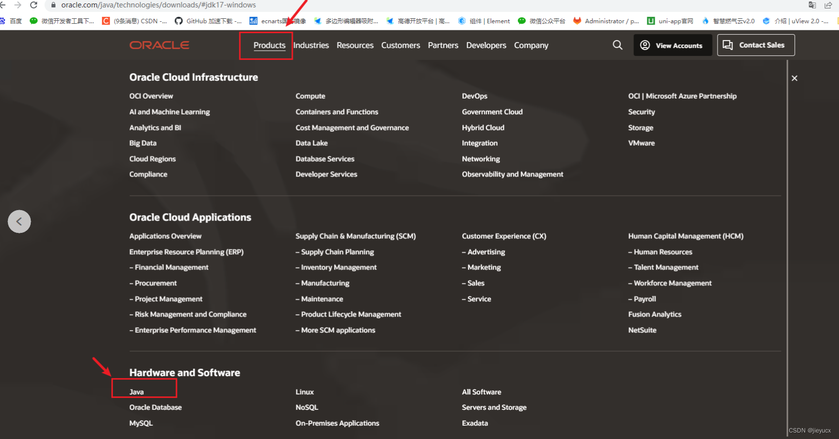839x439 pixels.
Task: Open Containers and Functions link
Action: point(337,112)
